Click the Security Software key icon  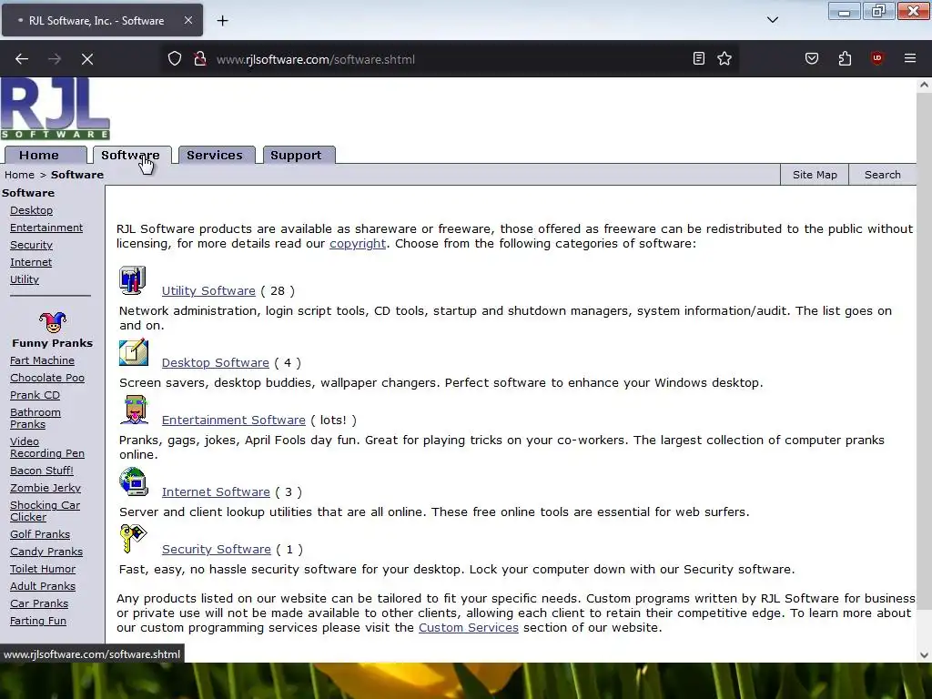133,539
